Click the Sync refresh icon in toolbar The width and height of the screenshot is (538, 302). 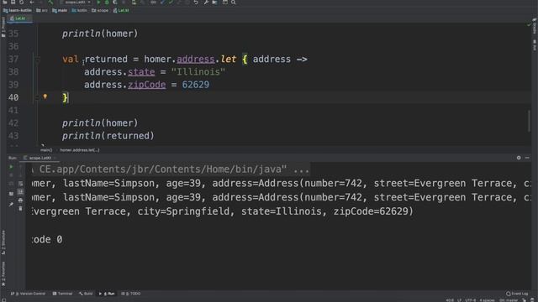coord(22,2)
